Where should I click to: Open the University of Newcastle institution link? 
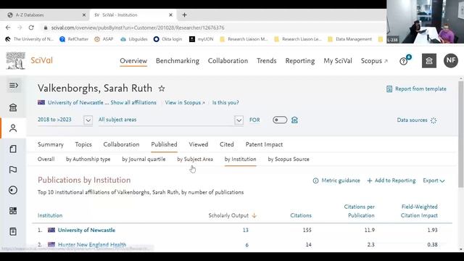point(87,230)
